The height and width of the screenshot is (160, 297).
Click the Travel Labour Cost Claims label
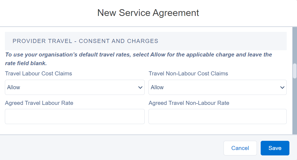tap(38, 74)
